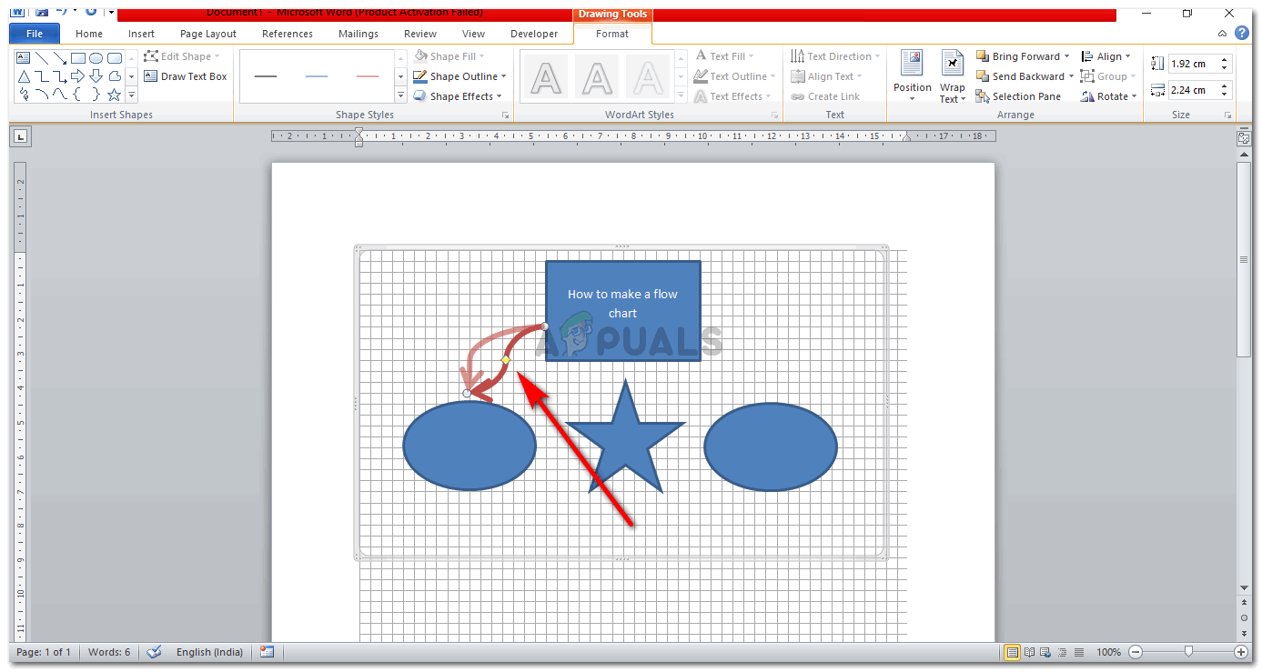Select the left ellipse shape
This screenshot has height=672, width=1262.
469,446
